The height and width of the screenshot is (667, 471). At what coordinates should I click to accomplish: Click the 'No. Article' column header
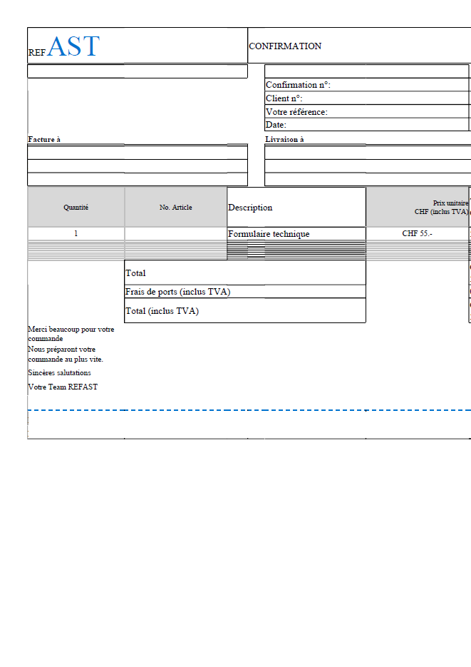point(176,207)
